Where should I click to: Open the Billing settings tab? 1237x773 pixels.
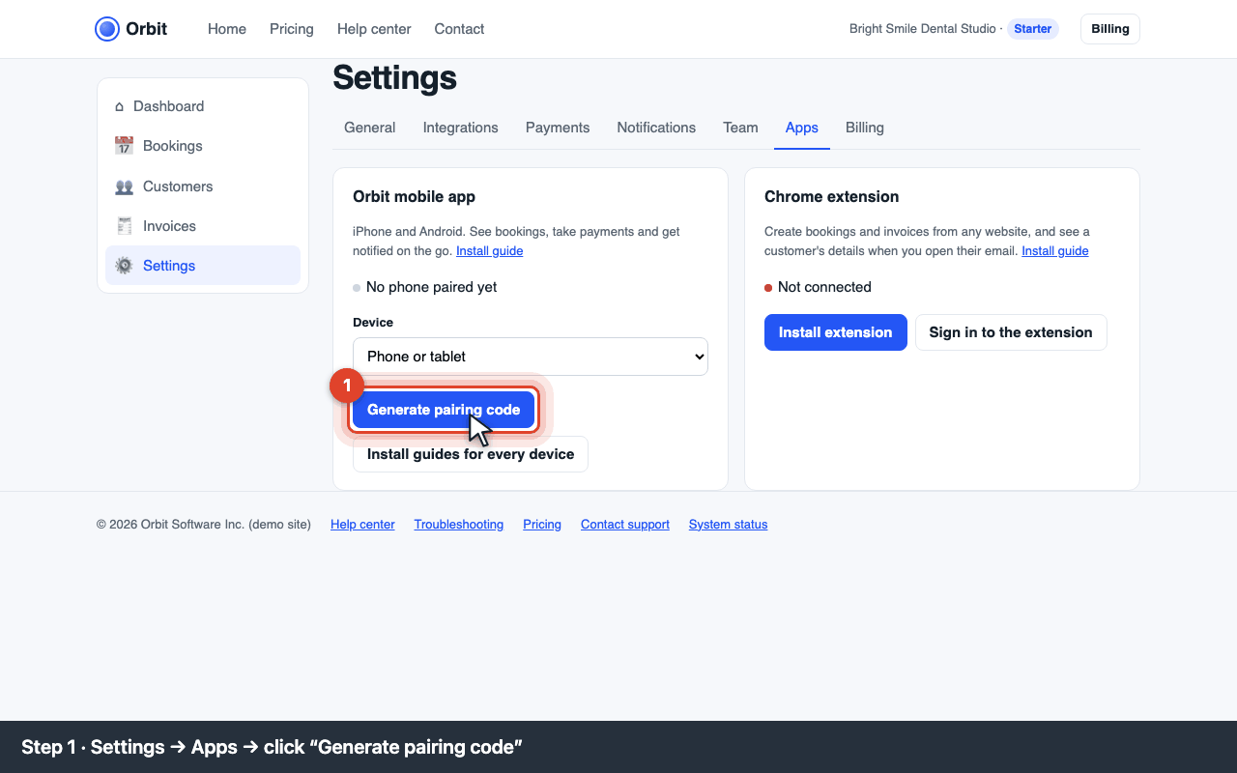click(865, 128)
